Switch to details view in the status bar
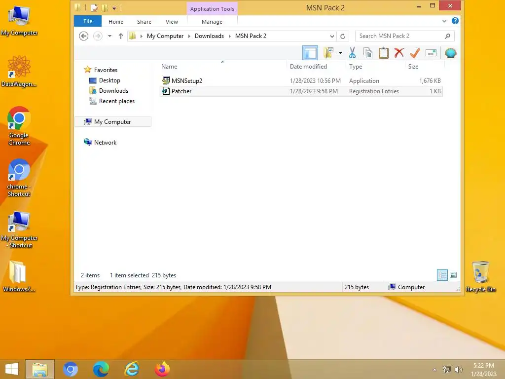The image size is (505, 379). coord(442,275)
